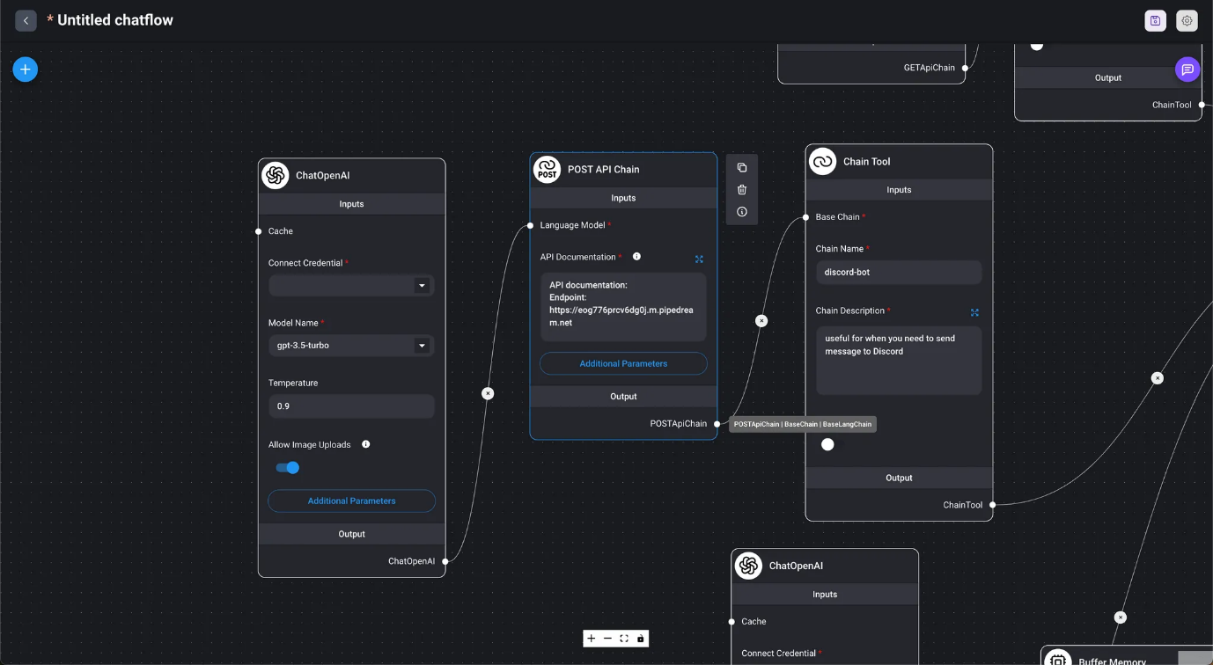
Task: Fit the canvas view to screen
Action: pos(624,639)
